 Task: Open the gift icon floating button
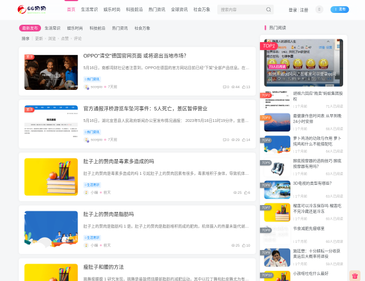point(355,276)
